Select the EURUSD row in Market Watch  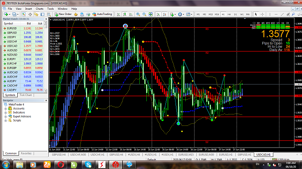point(23,28)
